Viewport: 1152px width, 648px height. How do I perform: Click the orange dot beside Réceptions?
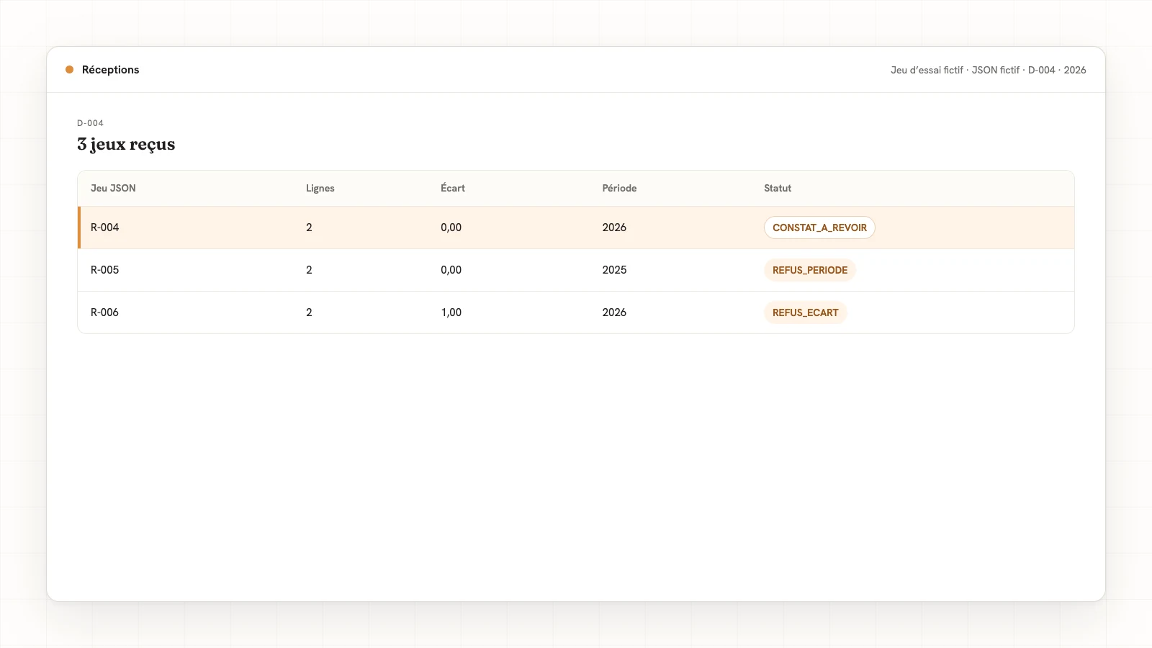pos(69,70)
